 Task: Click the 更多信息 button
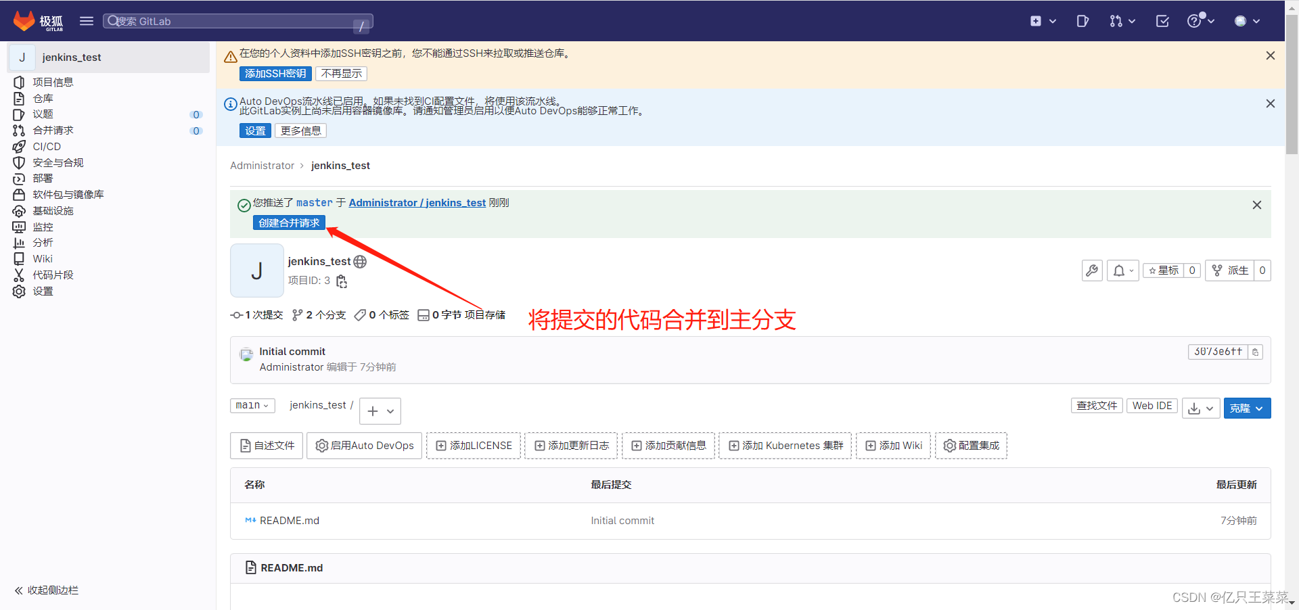[301, 131]
